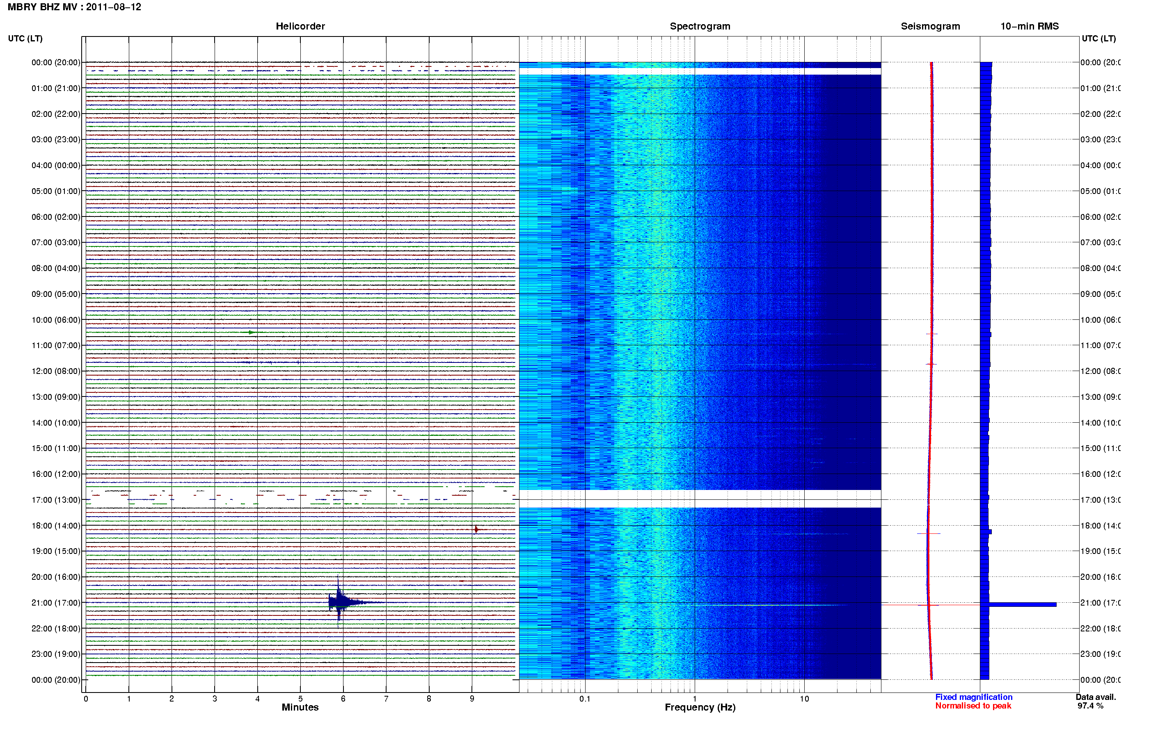
Task: Click the minute 0 tick label on helicorder axis
Action: pos(86,699)
